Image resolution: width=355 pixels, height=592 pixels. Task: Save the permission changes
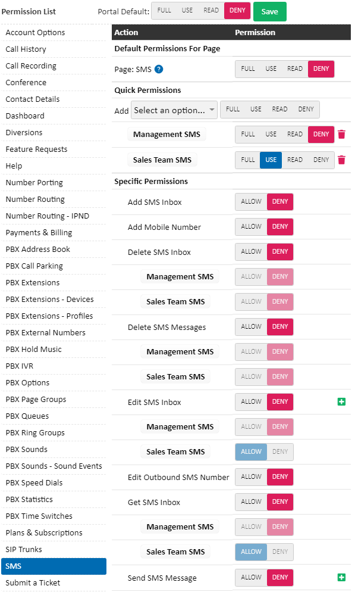tap(270, 12)
